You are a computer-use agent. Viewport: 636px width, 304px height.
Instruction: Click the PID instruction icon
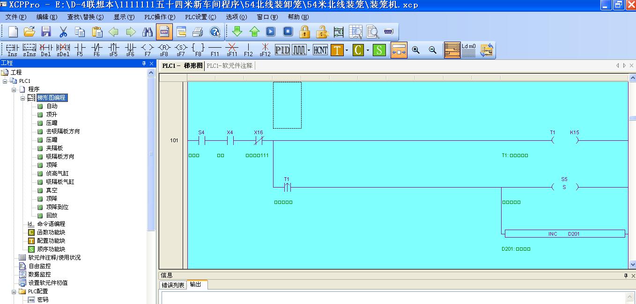click(282, 50)
